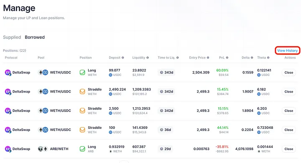Click the Theta column info icon

pyautogui.click(x=268, y=58)
